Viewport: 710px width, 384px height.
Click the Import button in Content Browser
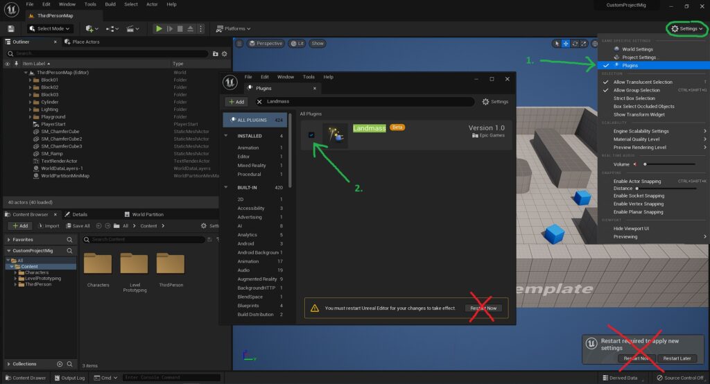[x=49, y=225]
